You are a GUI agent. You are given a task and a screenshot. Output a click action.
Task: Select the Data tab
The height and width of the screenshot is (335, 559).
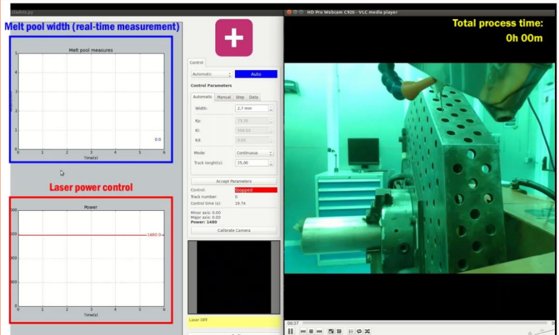(254, 97)
